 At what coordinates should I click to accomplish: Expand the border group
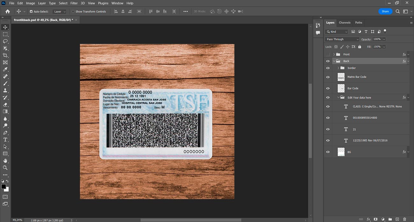pos(338,68)
